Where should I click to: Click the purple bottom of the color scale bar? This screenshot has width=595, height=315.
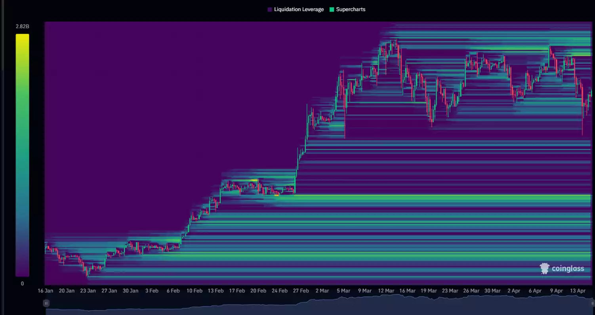point(22,272)
